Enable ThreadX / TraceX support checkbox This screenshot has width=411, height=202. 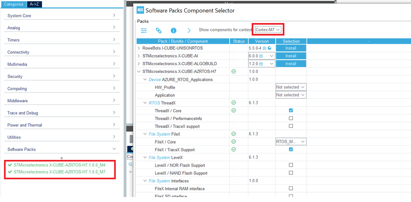291,126
